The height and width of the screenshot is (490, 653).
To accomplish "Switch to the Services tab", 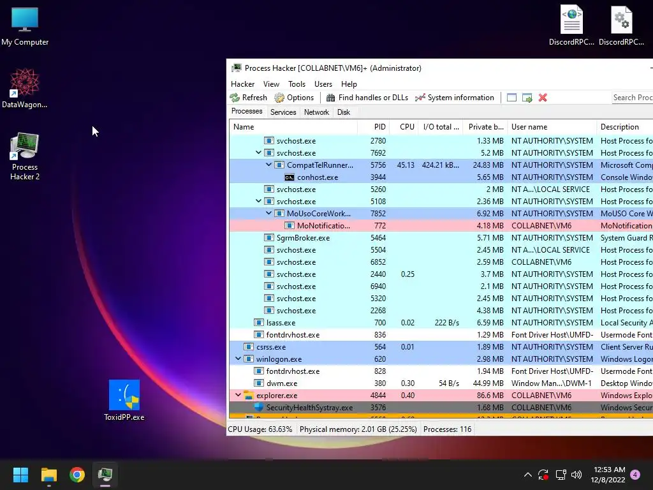I will click(283, 112).
